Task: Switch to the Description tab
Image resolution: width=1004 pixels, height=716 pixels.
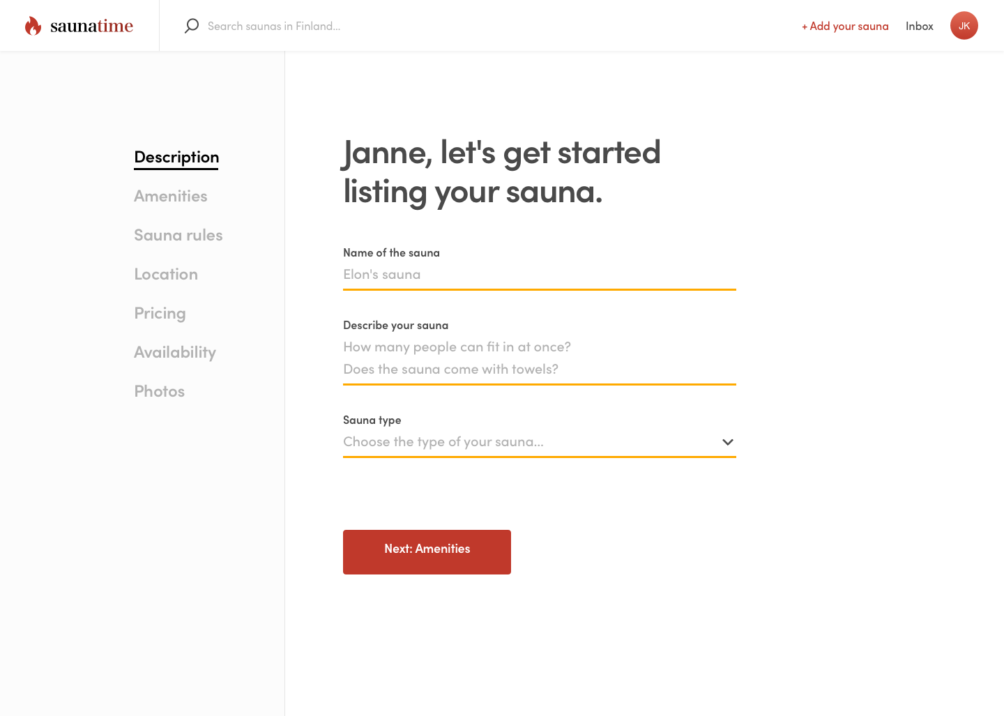Action: pos(176,158)
